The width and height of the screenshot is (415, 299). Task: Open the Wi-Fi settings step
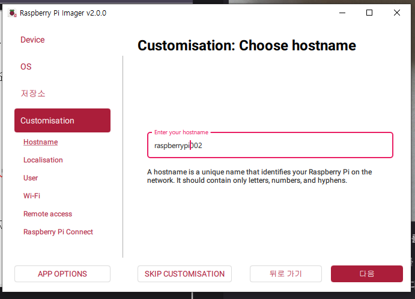[x=32, y=196]
